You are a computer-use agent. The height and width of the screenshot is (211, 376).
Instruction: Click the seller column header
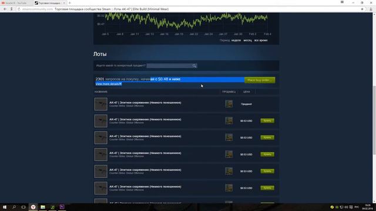pyautogui.click(x=229, y=92)
